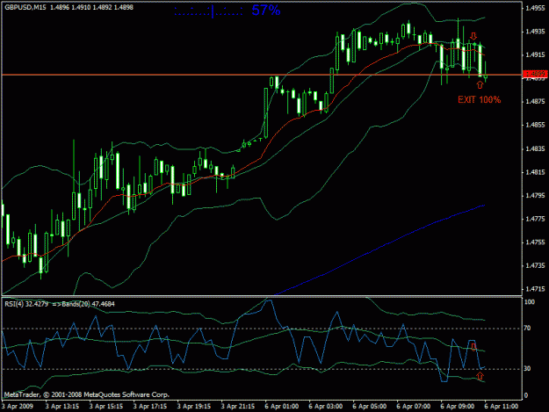Select the red up arrow near RSI level 30
This screenshot has height=412, width=549.
(480, 376)
